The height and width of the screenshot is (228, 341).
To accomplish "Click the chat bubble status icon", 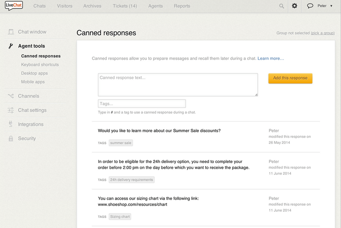I will click(x=310, y=6).
